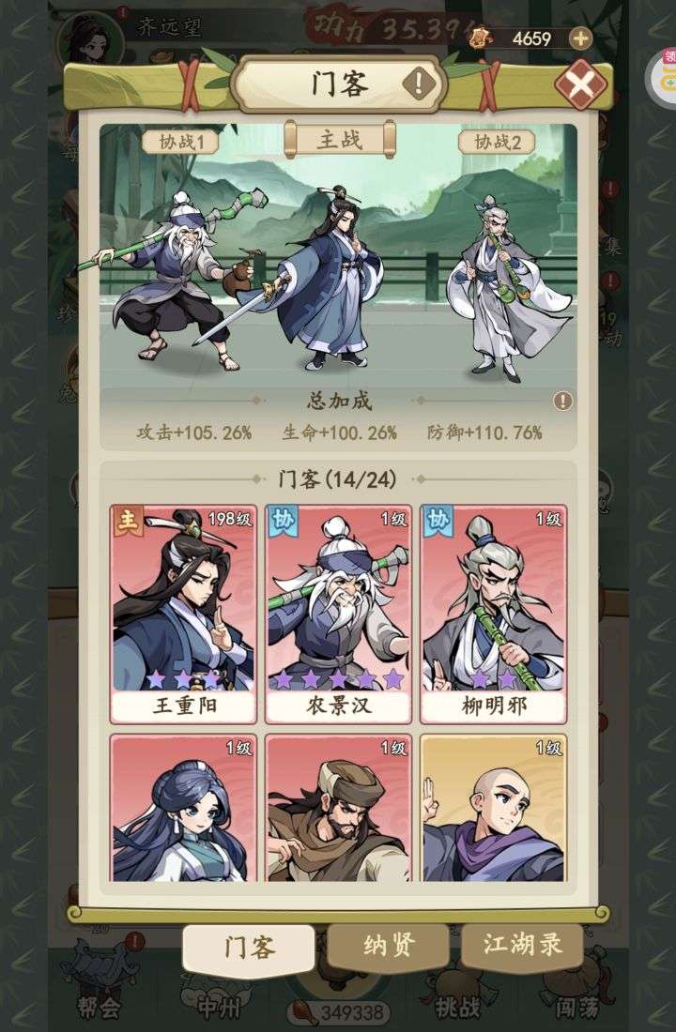Select the 协战1 slot label
This screenshot has height=1032, width=676.
tap(180, 142)
